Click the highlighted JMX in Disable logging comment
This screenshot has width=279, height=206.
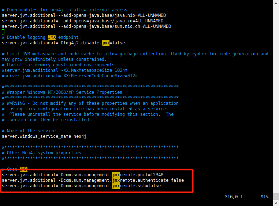[52, 37]
